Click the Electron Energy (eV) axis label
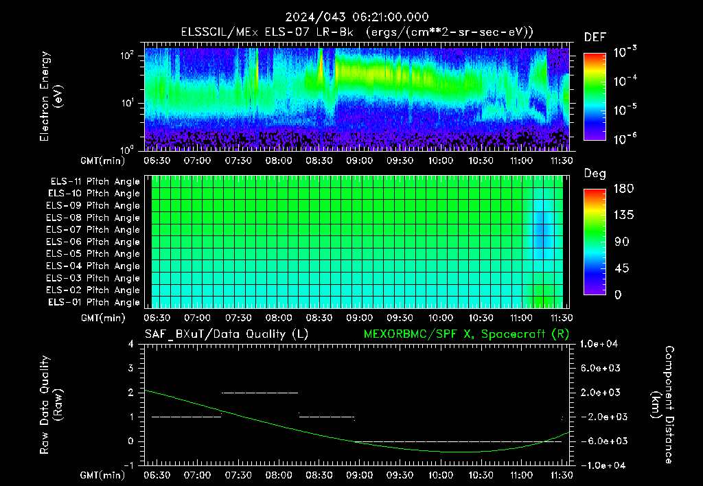Viewport: 703px width, 486px height. (51, 96)
